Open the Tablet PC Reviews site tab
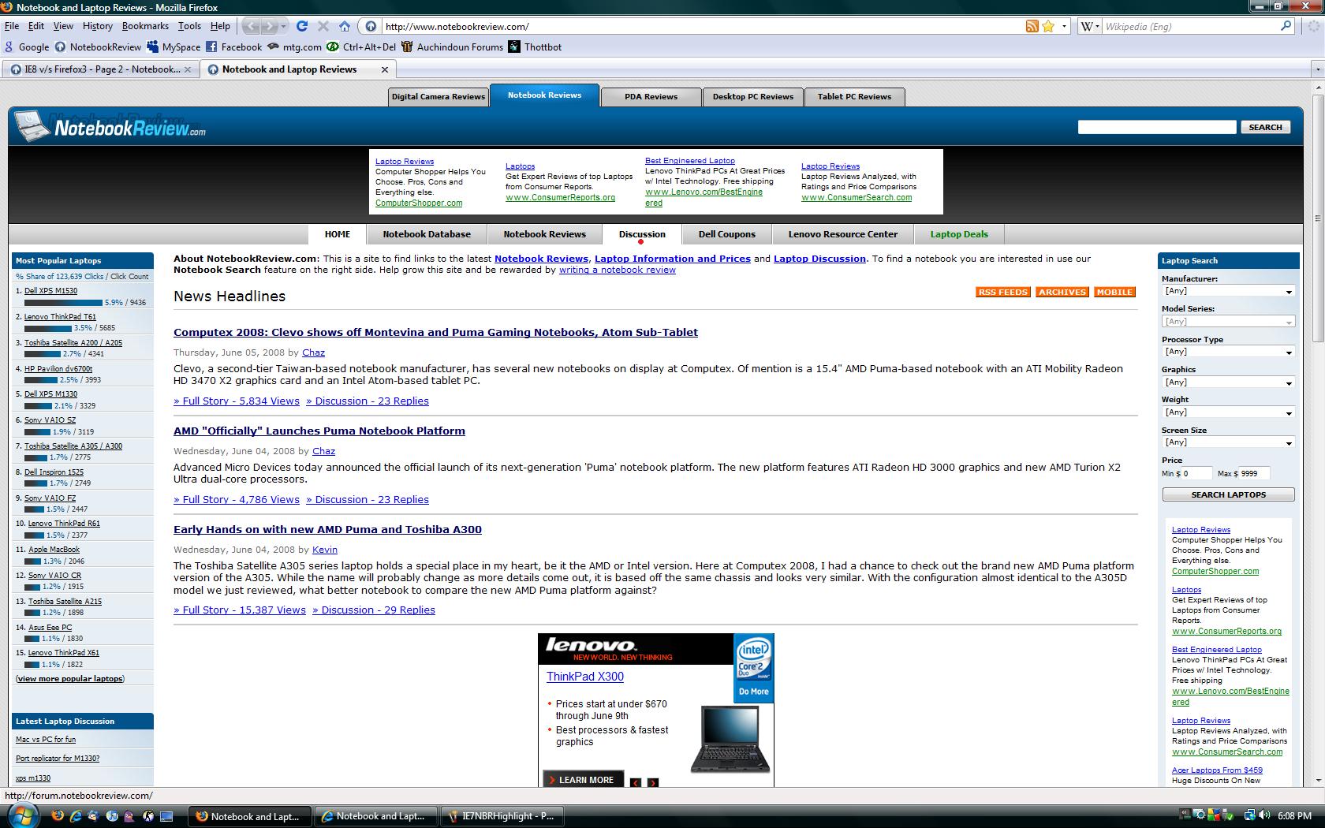This screenshot has width=1325, height=828. click(854, 96)
